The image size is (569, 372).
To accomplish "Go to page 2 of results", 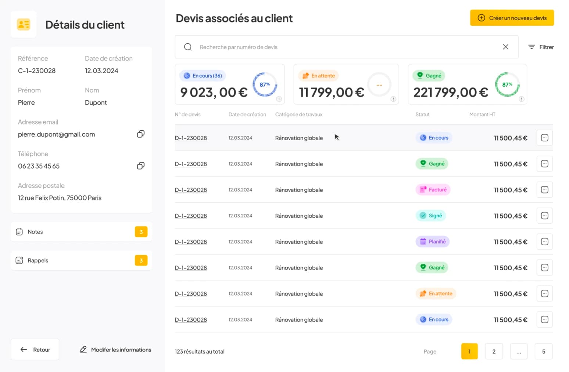I will point(494,351).
